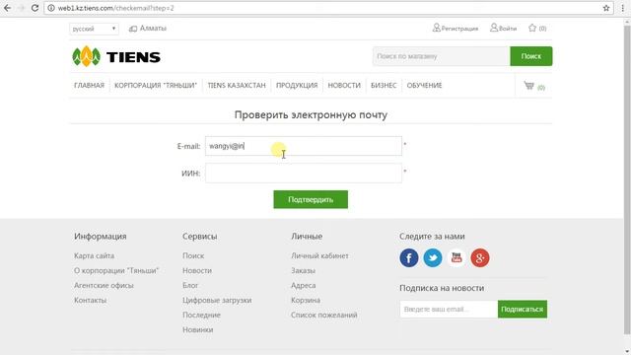Open the БИЗНЕС menu item
Screen dimensions: 631x355
[384, 86]
